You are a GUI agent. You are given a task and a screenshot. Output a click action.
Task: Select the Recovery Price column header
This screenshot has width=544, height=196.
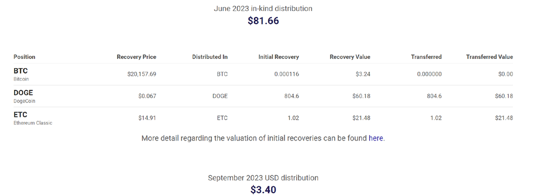[x=136, y=57]
